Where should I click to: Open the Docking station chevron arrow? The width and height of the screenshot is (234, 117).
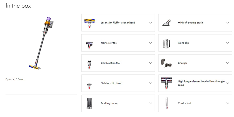151,103
